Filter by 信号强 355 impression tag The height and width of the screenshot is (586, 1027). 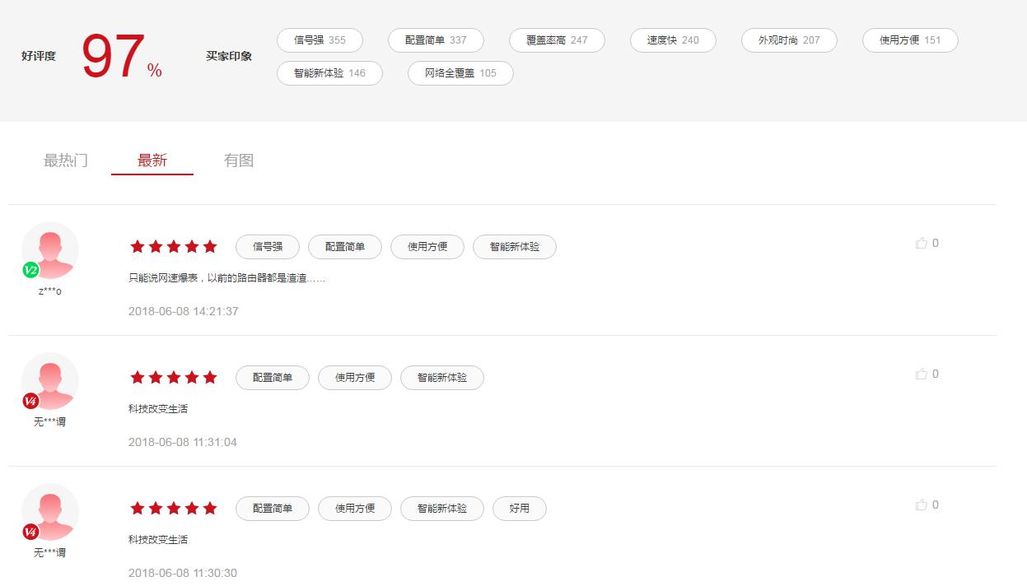click(320, 40)
